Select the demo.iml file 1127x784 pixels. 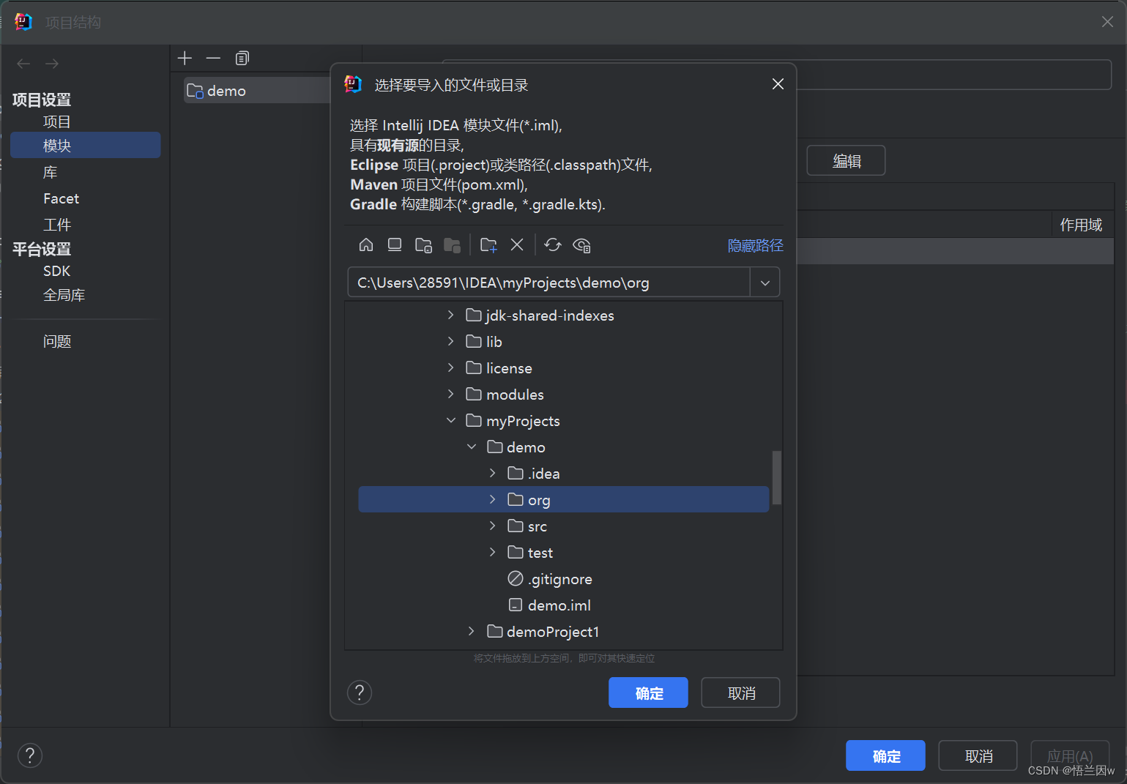(564, 605)
